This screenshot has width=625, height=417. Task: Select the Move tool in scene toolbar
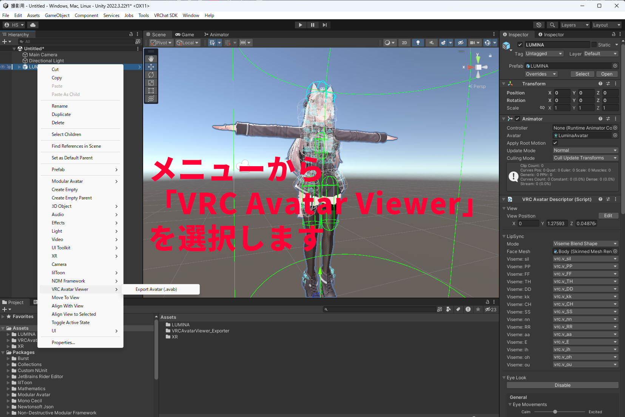(151, 67)
